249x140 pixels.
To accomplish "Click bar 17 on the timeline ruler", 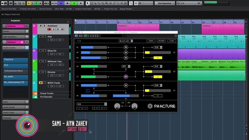I will click(x=161, y=23).
